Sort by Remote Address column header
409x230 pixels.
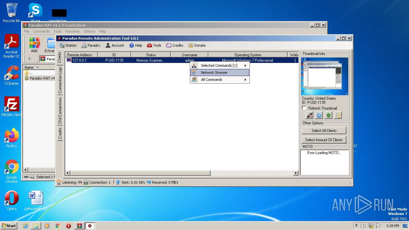(81, 55)
